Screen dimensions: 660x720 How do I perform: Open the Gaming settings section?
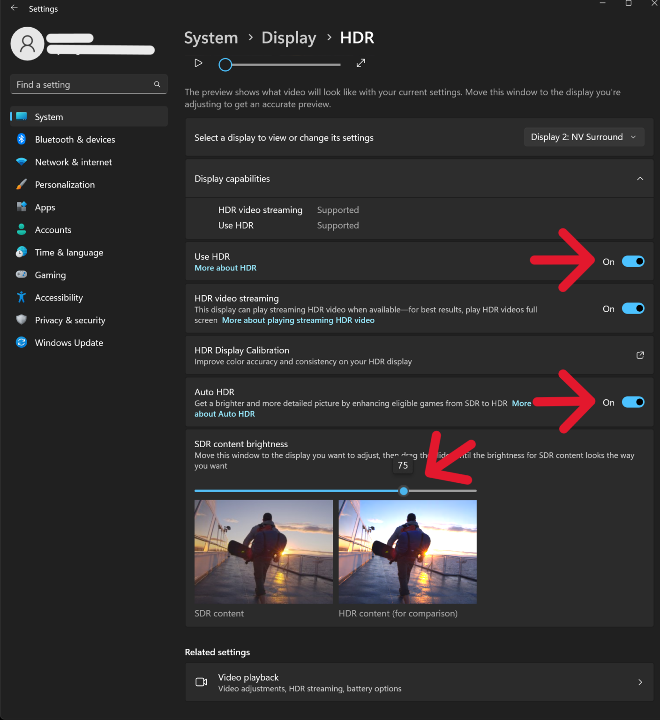[x=50, y=275]
